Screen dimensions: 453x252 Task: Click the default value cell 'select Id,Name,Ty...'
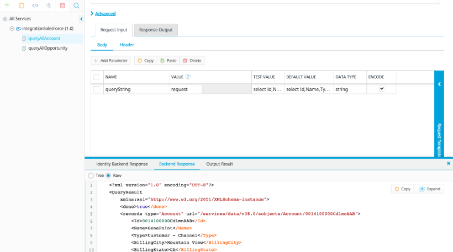pos(309,89)
